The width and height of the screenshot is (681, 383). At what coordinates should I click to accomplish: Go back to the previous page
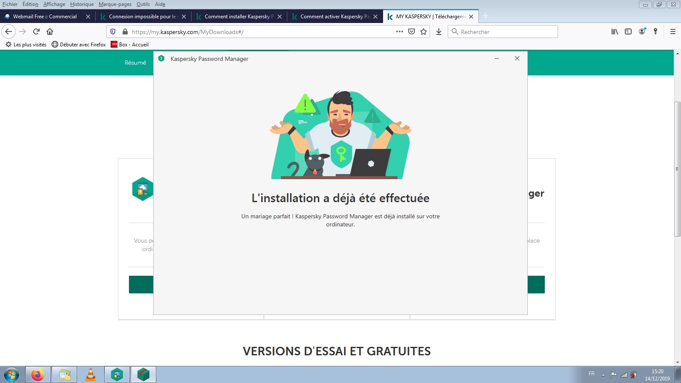(9, 31)
